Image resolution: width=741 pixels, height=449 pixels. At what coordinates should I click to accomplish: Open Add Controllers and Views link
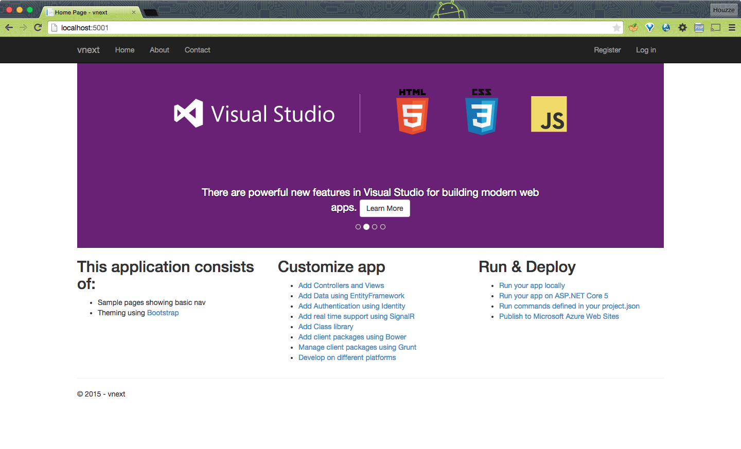(x=341, y=285)
